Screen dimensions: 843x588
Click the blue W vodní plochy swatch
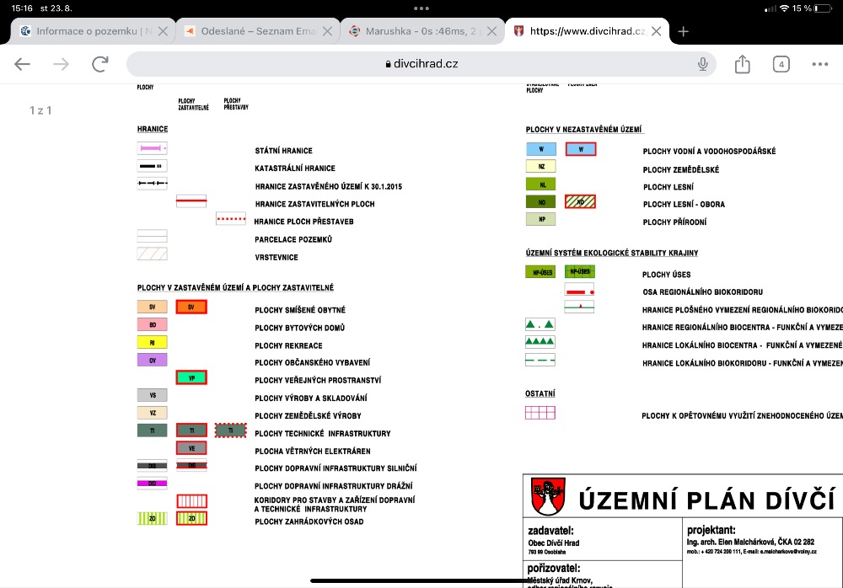point(541,149)
